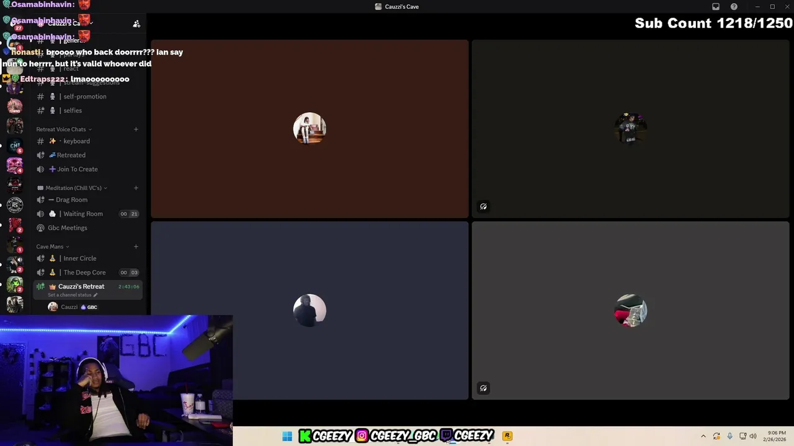This screenshot has width=794, height=446.
Task: Open volume control in system tray
Action: [753, 436]
